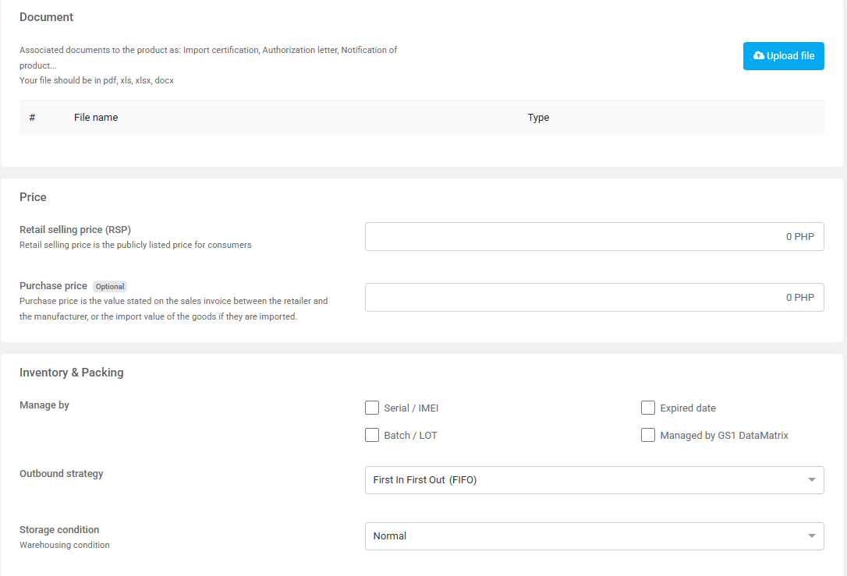Click the # column header
The image size is (847, 576).
click(x=32, y=118)
